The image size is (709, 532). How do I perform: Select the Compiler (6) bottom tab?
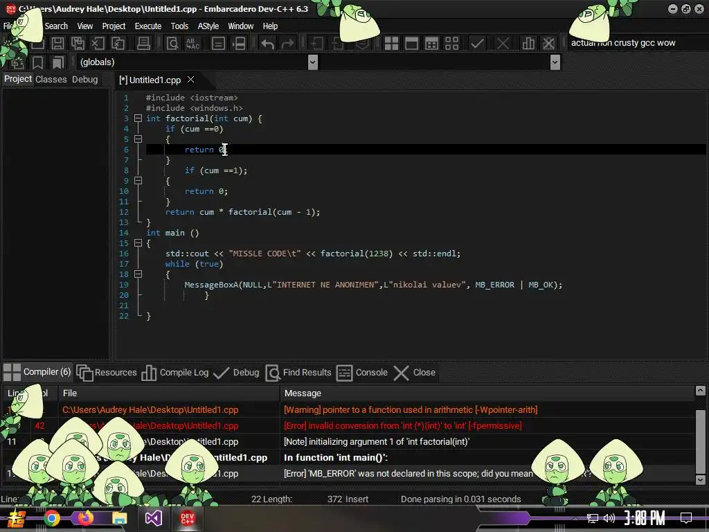(37, 372)
